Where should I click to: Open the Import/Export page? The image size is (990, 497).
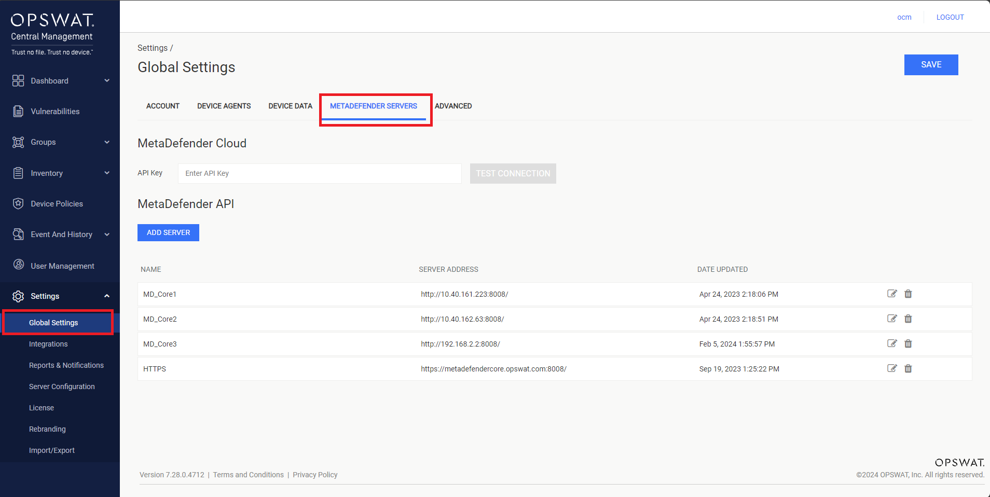click(x=52, y=450)
